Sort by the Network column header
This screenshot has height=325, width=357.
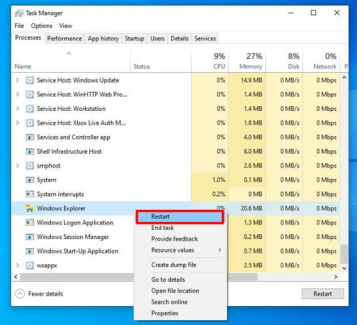click(x=321, y=62)
